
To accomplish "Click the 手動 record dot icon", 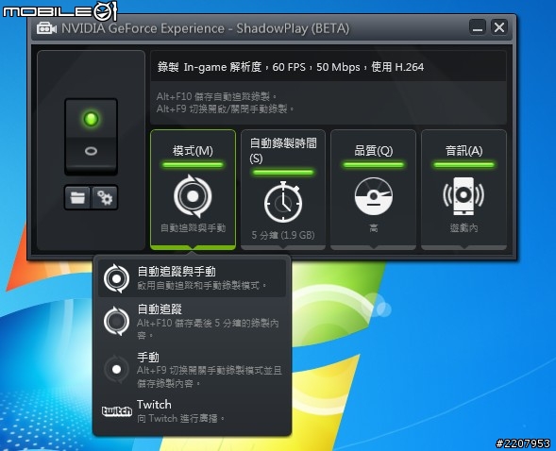I will coord(116,370).
